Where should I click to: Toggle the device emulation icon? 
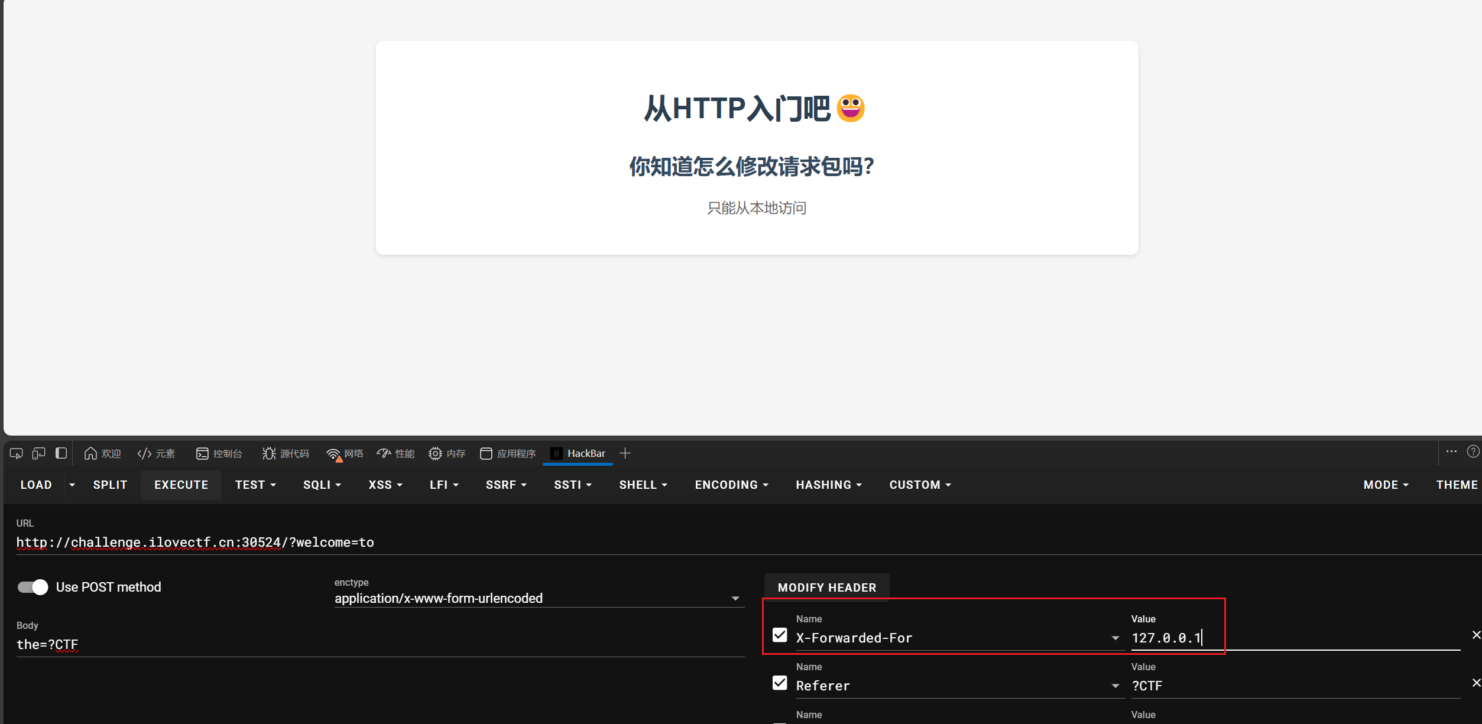[x=38, y=453]
